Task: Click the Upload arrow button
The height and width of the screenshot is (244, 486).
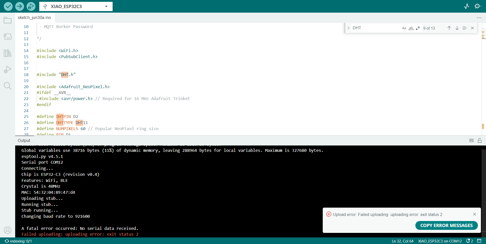Action: 19,6
